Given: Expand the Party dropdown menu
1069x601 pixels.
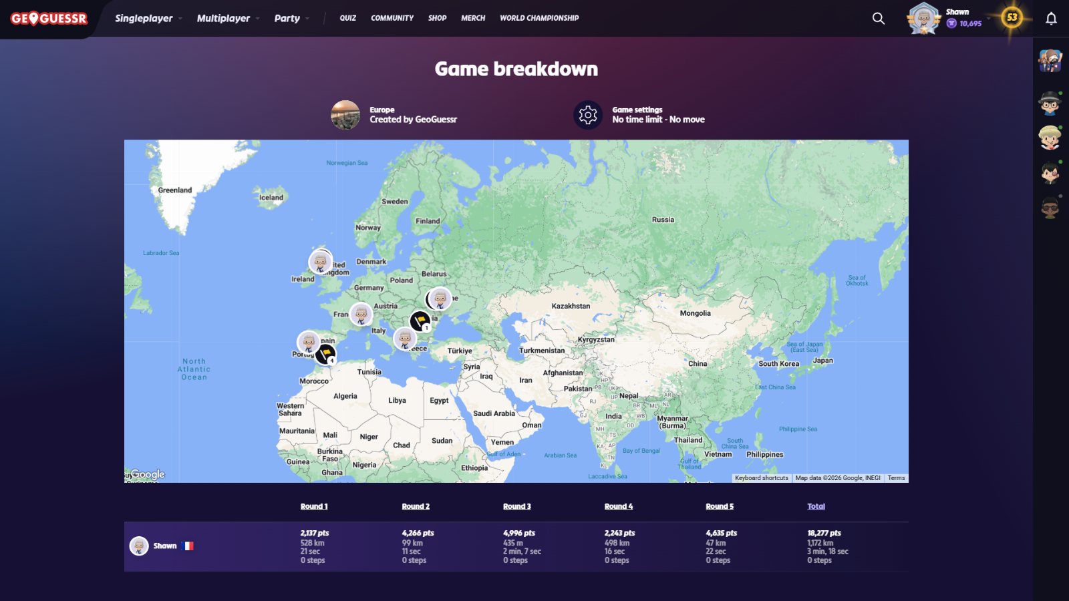Looking at the screenshot, I should [291, 19].
